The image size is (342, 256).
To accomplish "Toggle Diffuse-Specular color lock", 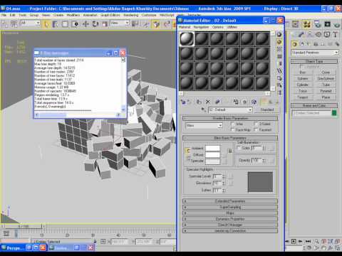I will (x=188, y=158).
